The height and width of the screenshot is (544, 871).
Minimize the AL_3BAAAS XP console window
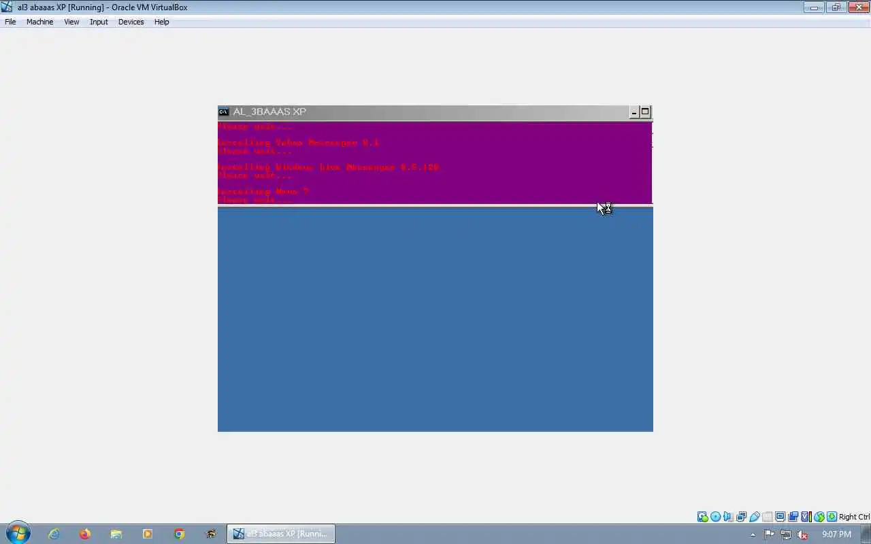point(634,112)
